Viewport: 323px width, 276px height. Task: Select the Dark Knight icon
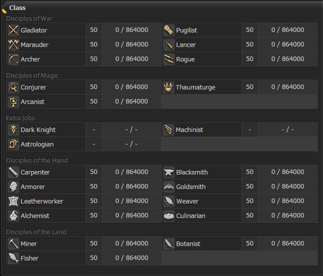pyautogui.click(x=13, y=129)
